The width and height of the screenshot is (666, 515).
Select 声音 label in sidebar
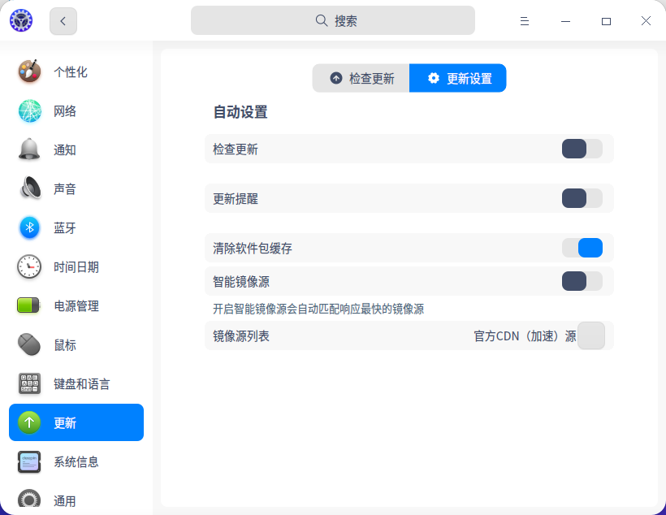(x=65, y=189)
